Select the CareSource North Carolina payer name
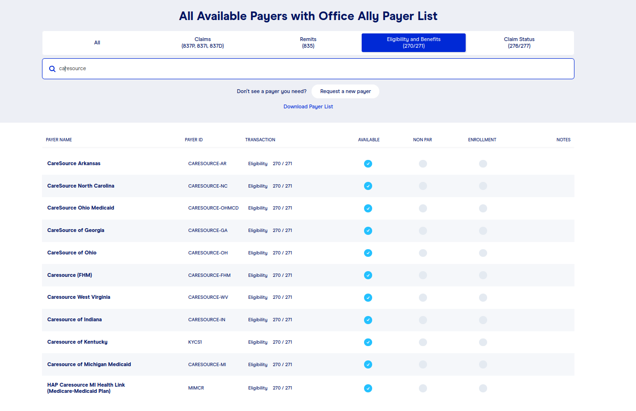This screenshot has width=636, height=411. click(x=81, y=186)
